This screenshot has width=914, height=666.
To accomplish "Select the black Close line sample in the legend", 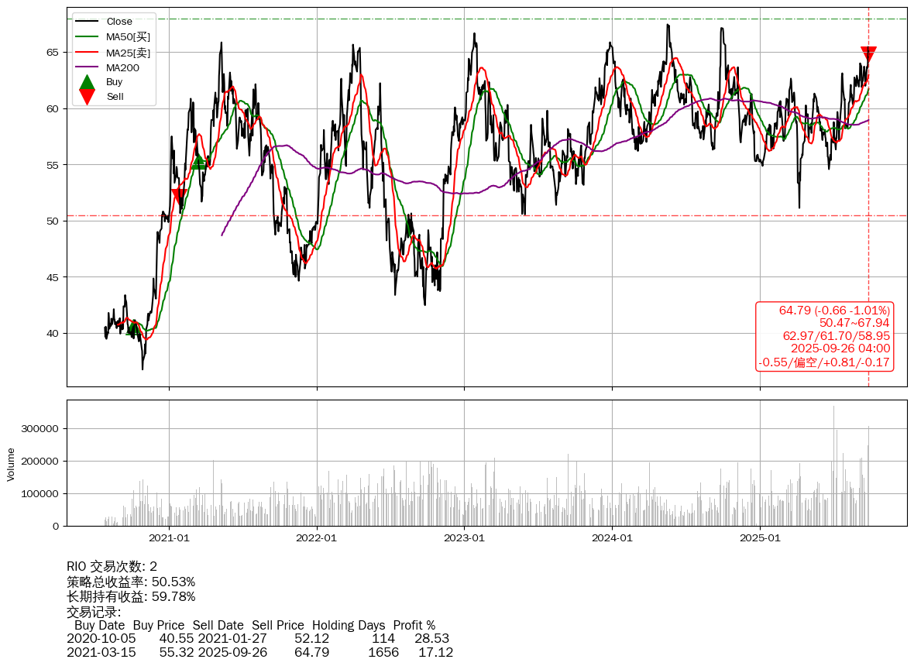I will click(x=88, y=22).
